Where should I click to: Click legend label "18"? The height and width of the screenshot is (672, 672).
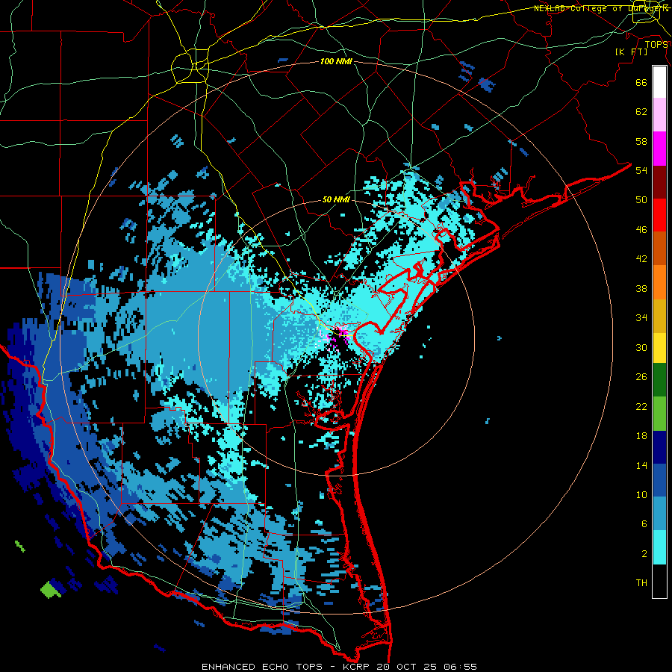click(641, 436)
